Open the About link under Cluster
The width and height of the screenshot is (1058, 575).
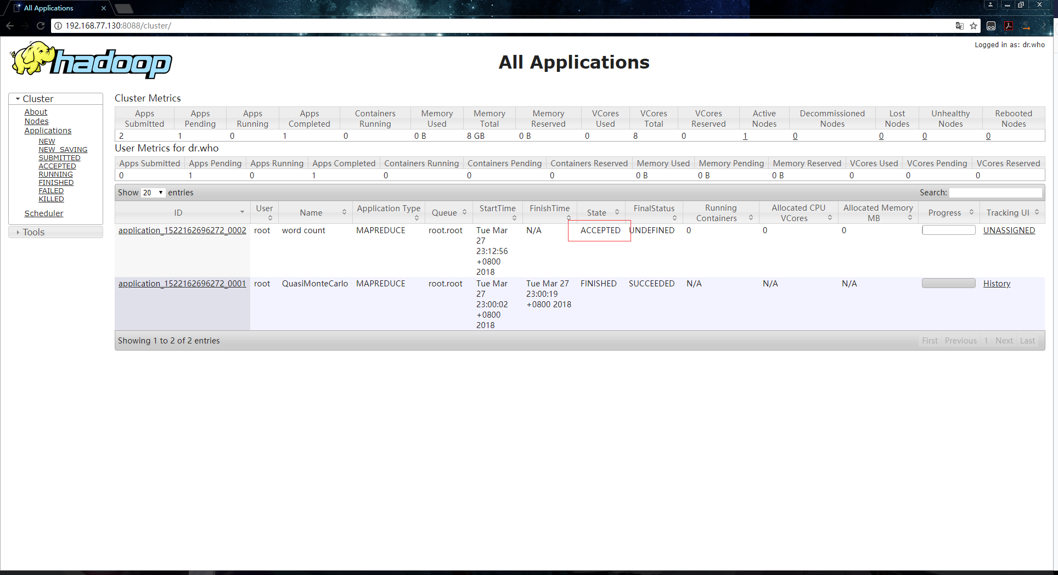(x=36, y=112)
